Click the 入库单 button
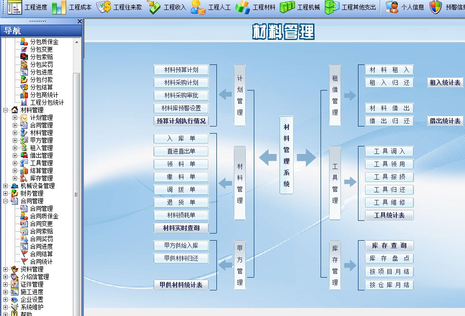This screenshot has height=316, width=465. (x=181, y=138)
